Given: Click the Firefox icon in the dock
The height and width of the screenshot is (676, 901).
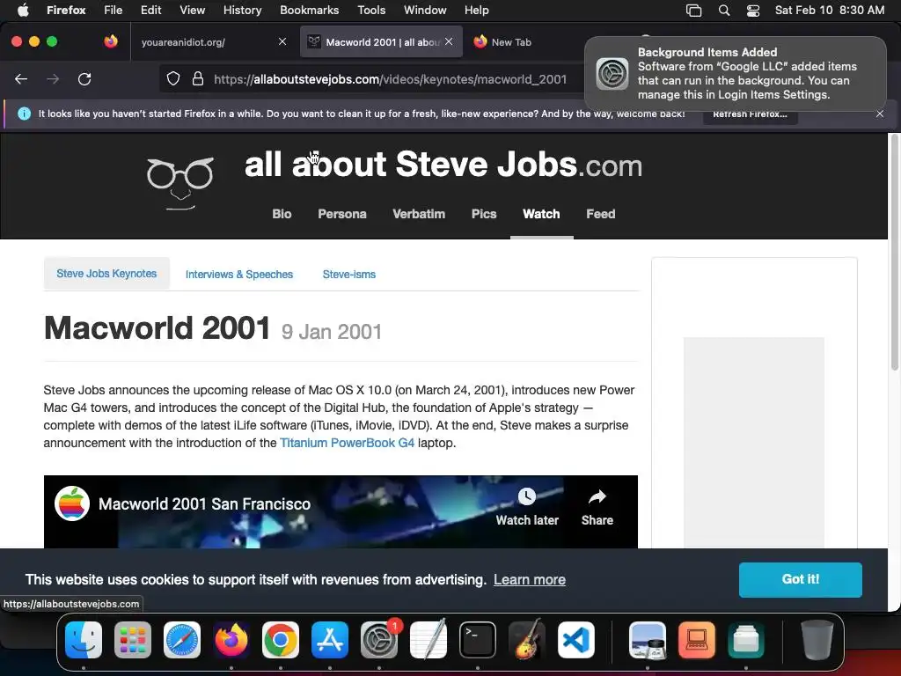Looking at the screenshot, I should (x=231, y=640).
